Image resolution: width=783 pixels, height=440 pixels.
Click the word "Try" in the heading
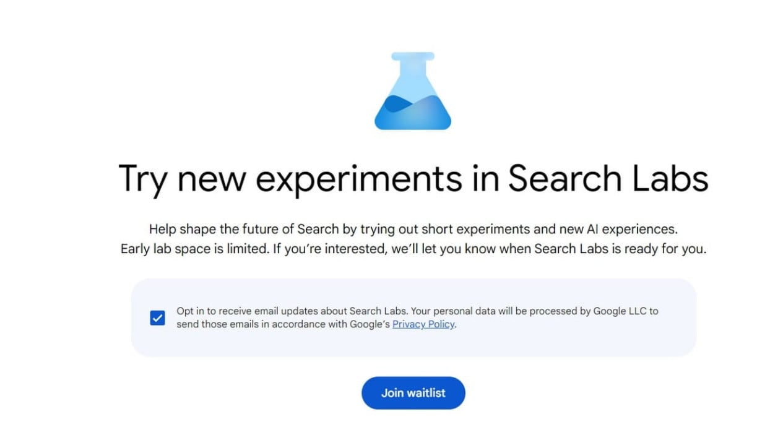[142, 178]
